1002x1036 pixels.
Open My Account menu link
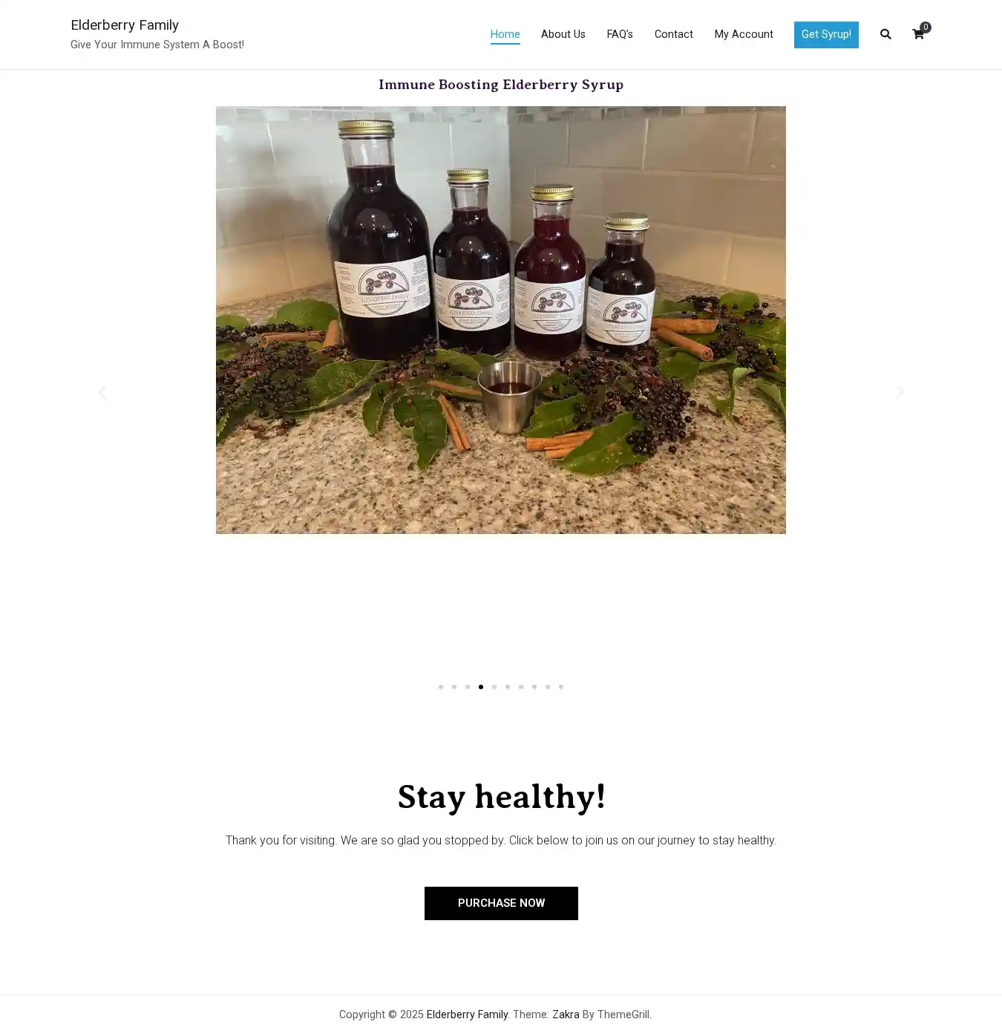coord(744,34)
